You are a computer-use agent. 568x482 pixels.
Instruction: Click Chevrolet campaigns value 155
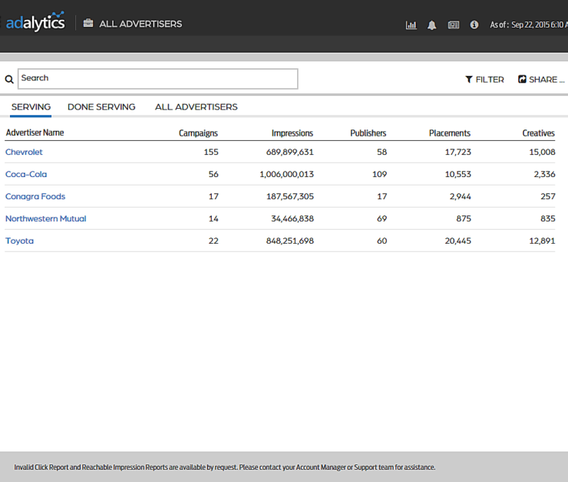211,152
